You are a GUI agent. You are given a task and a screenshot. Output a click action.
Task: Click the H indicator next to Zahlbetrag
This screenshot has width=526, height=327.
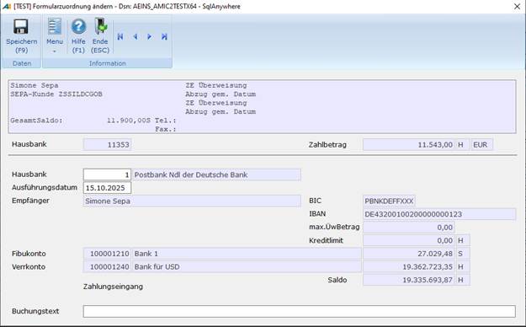tap(463, 145)
